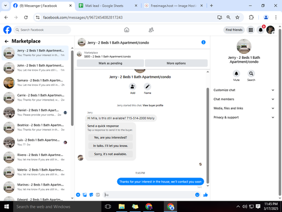Open Valeria conversation in chat list

35,172
